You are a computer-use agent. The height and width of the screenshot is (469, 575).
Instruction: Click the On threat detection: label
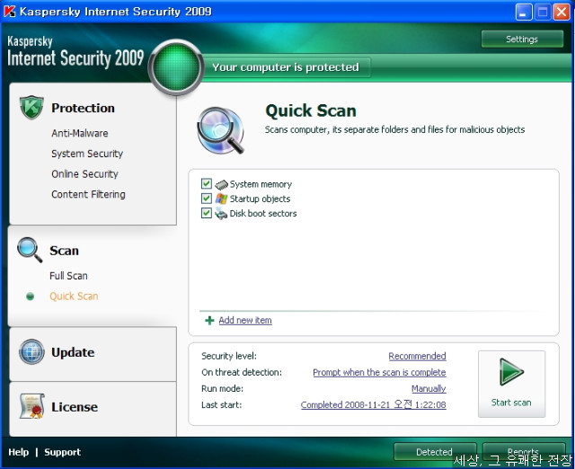coord(242,372)
